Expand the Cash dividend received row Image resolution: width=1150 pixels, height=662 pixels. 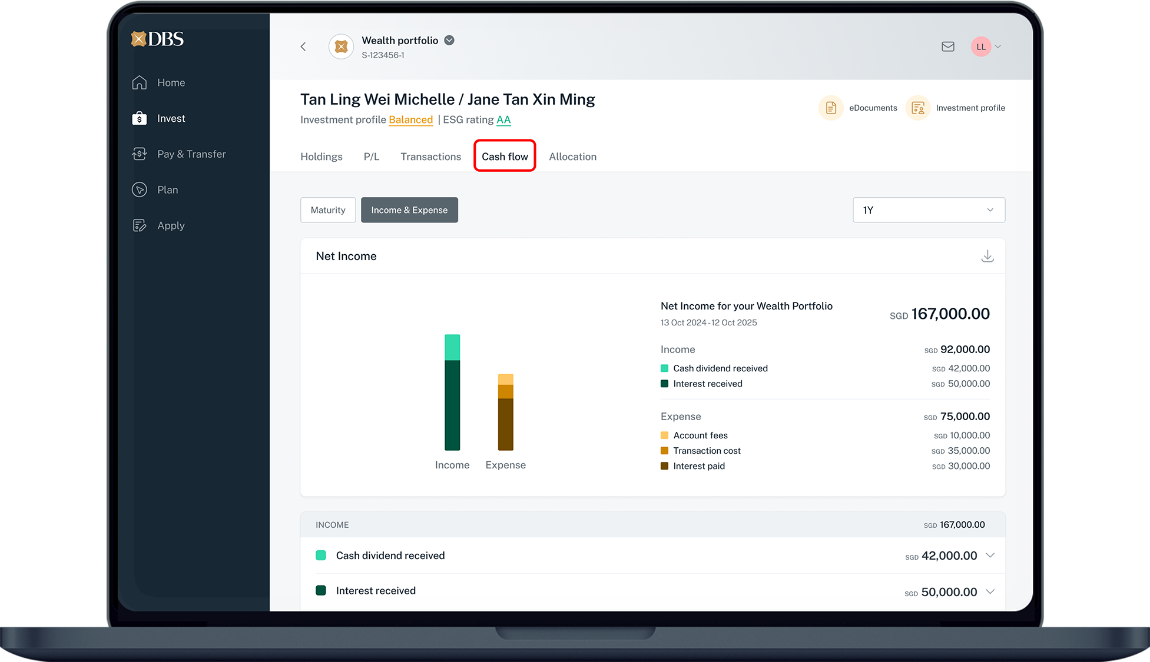[x=990, y=555]
